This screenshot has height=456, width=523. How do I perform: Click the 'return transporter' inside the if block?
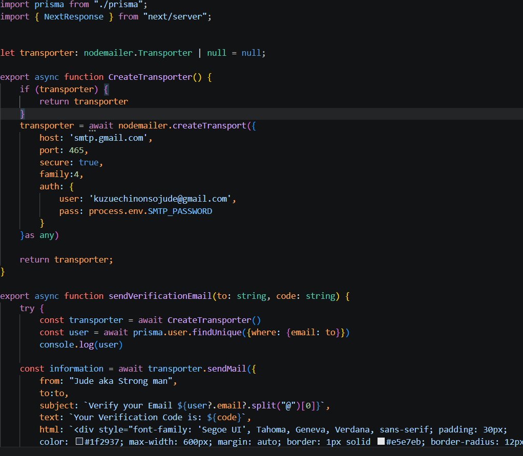[x=83, y=102]
